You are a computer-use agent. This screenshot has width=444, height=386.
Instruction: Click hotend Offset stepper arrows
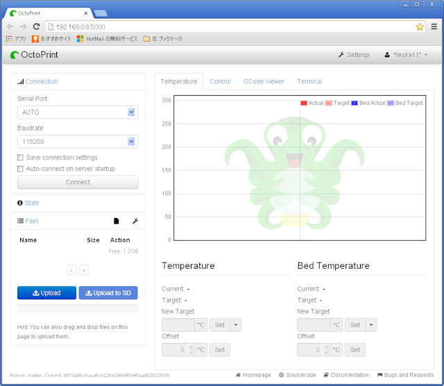191,350
